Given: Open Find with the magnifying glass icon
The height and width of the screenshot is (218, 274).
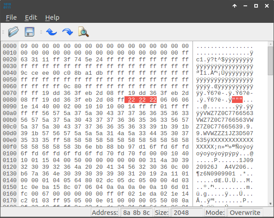Looking at the screenshot, I should tap(83, 32).
